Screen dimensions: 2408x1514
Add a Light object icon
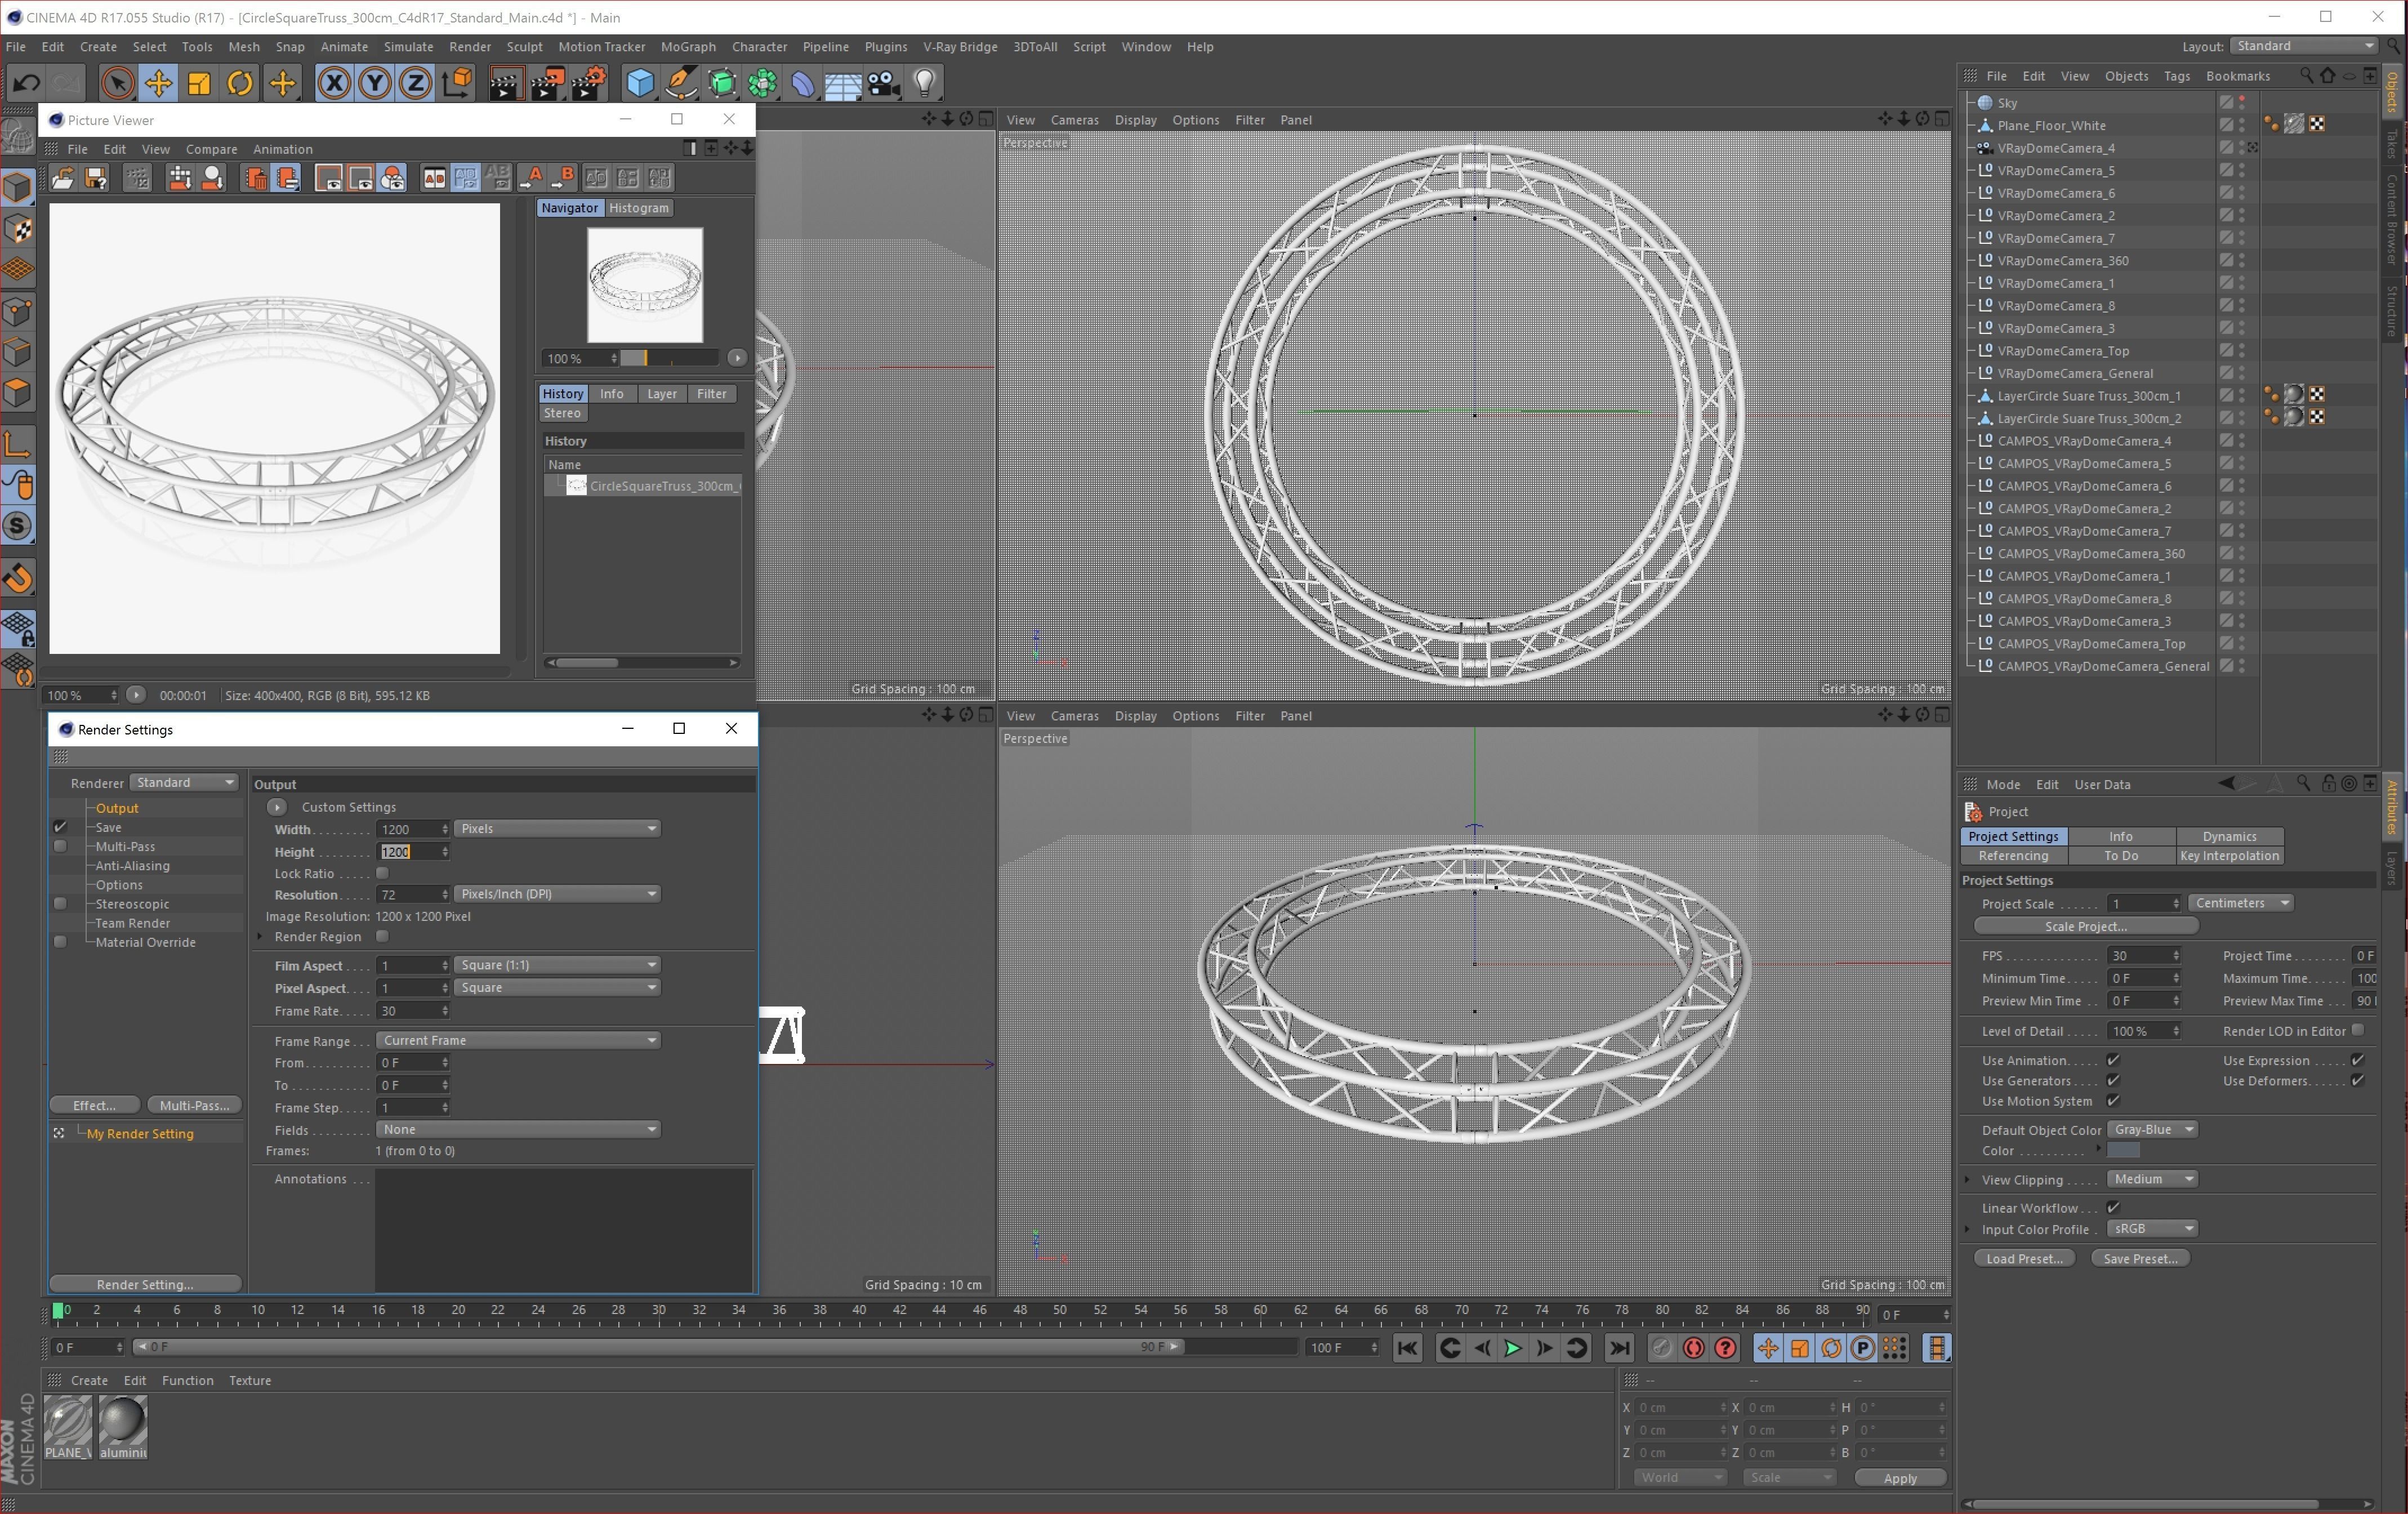click(x=925, y=83)
